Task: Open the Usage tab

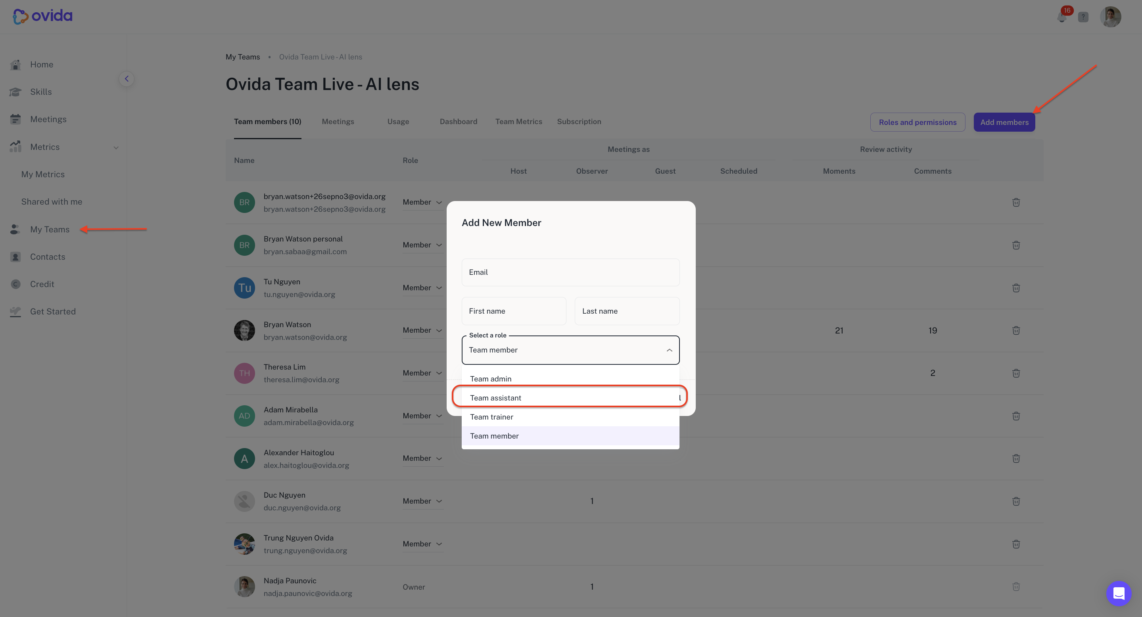Action: 398,121
